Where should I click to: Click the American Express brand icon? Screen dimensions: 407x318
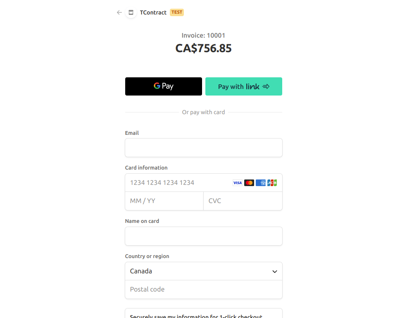click(261, 183)
